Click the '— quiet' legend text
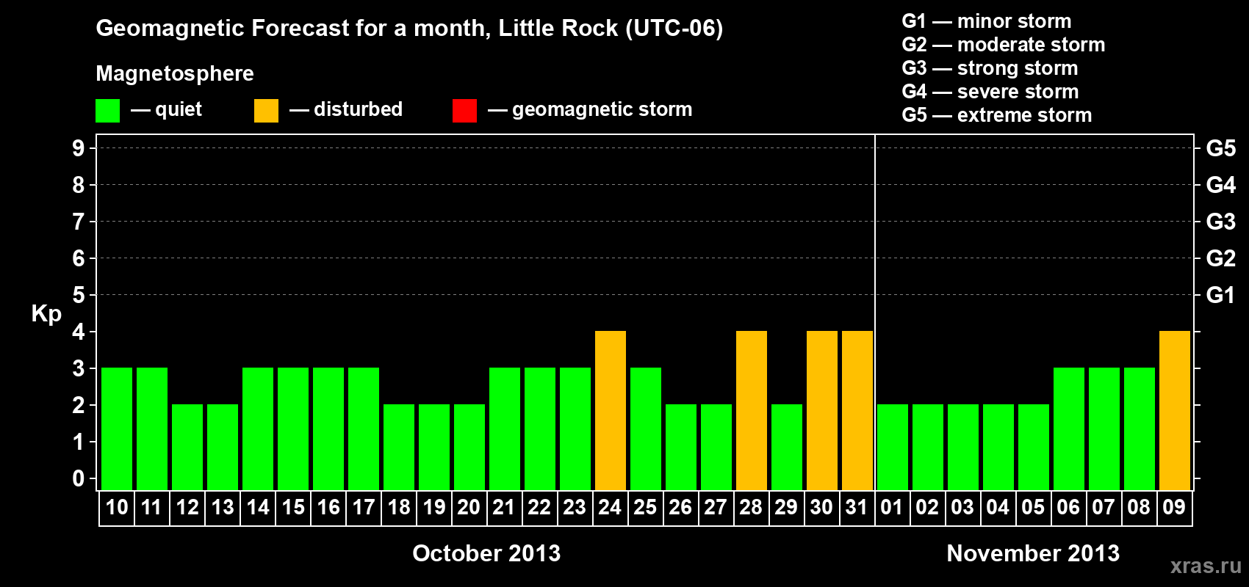Viewport: 1249px width, 587px height. pyautogui.click(x=167, y=109)
